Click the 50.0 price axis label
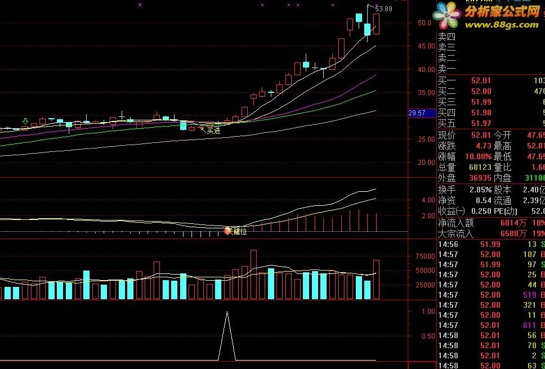The height and width of the screenshot is (369, 545). pos(425,23)
